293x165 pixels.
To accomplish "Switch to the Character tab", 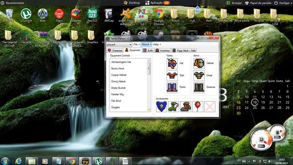I will pos(115,50).
